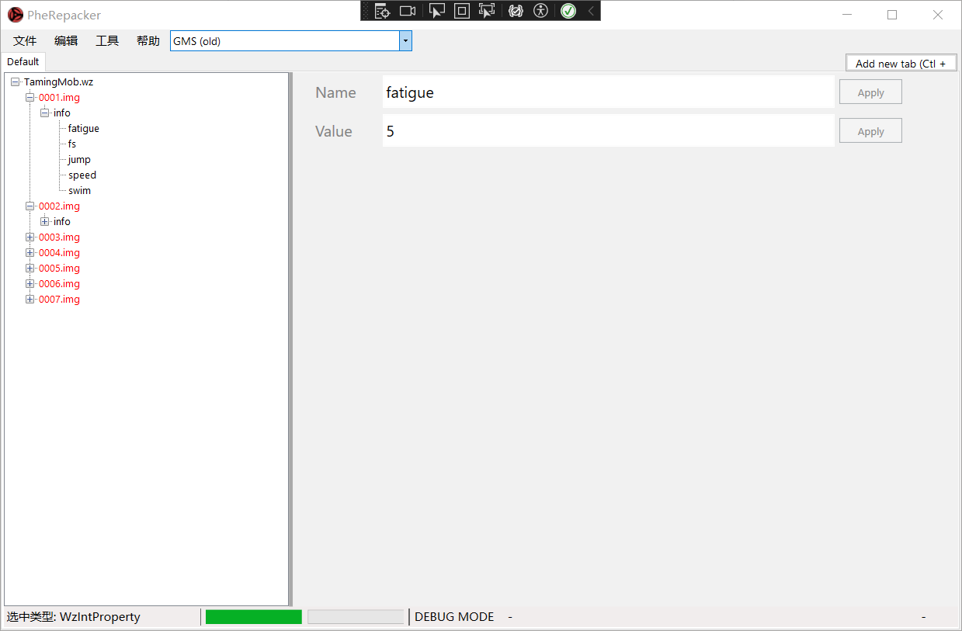
Task: Enable Track Focused Element tool
Action: click(x=487, y=11)
